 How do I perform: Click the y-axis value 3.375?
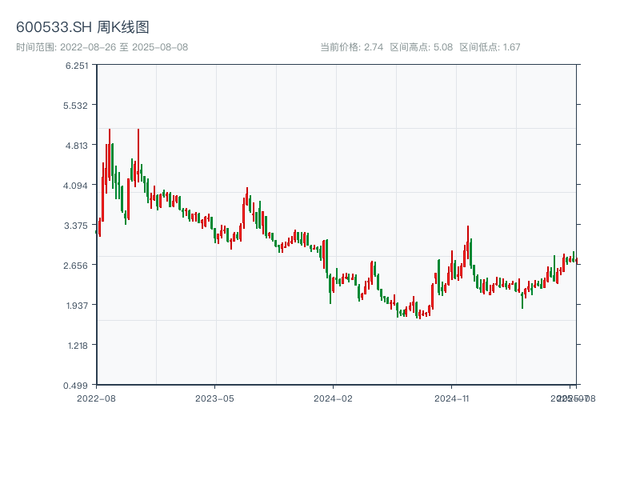tap(76, 226)
